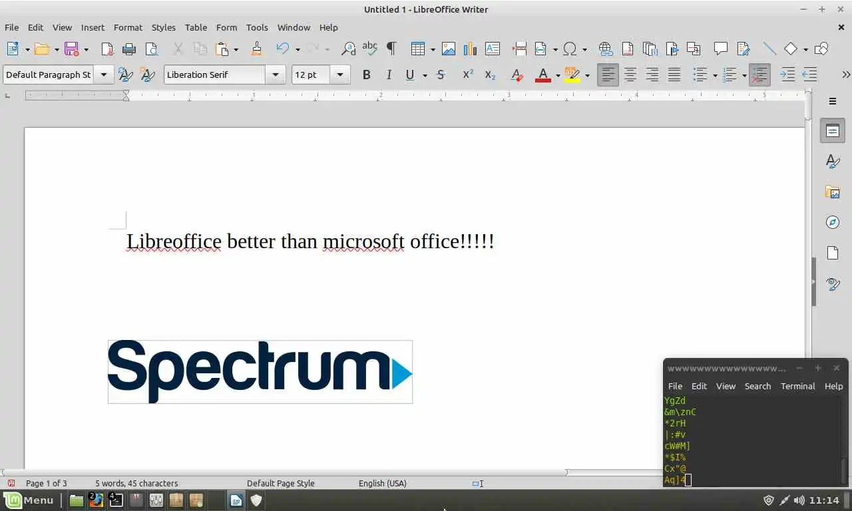The width and height of the screenshot is (852, 511).
Task: Toggle underline formatting
Action: [410, 75]
